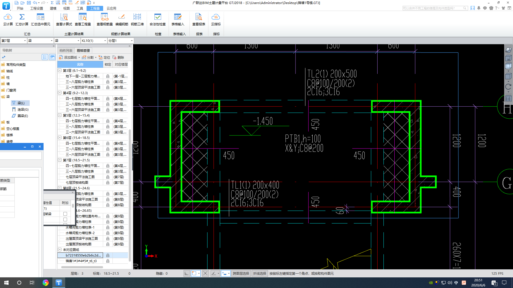513x288 pixels.
Task: Toggle lock for 水箱间剪力墙柱表-1
Action: [108, 227]
